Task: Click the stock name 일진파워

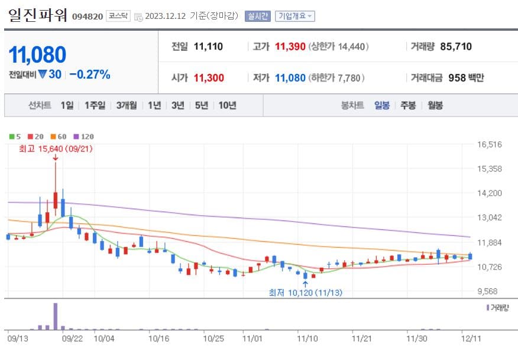Action: coord(38,15)
